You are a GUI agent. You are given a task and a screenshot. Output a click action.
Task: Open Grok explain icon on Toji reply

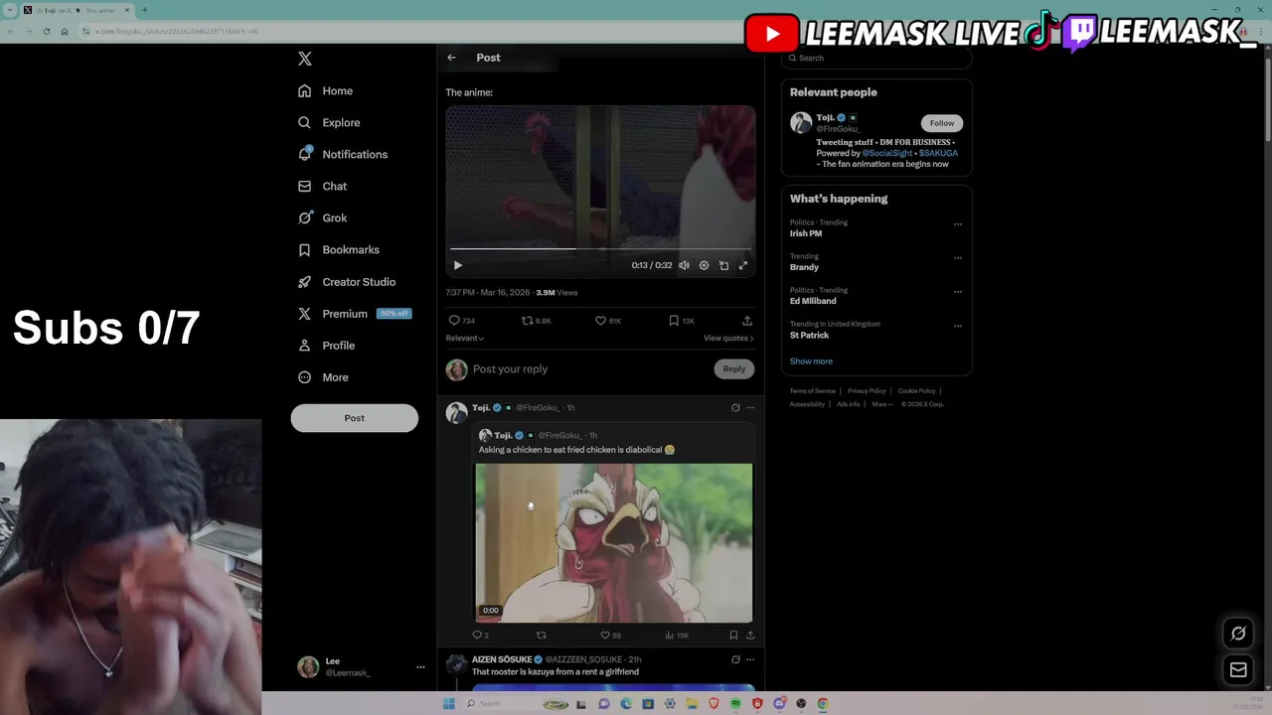point(735,407)
